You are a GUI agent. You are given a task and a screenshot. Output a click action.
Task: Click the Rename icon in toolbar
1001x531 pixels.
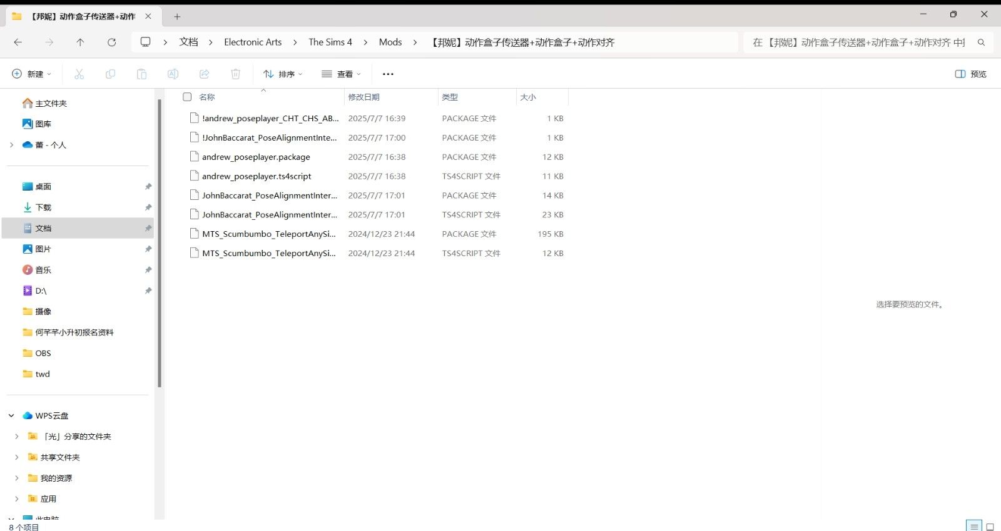(173, 74)
